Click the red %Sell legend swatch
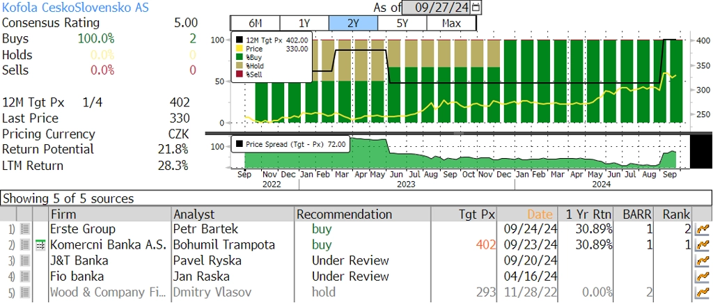713x305 pixels. (x=240, y=75)
